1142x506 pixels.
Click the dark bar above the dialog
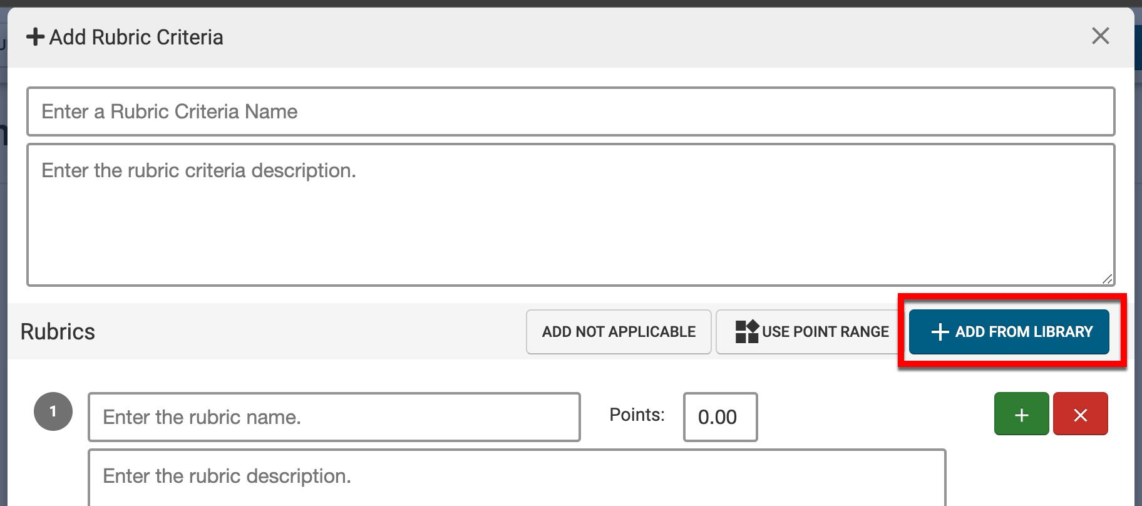pyautogui.click(x=563, y=3)
